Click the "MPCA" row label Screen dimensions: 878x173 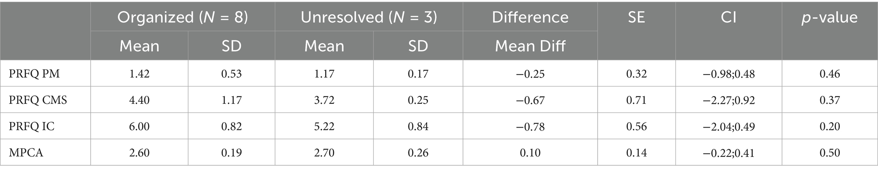(26, 153)
